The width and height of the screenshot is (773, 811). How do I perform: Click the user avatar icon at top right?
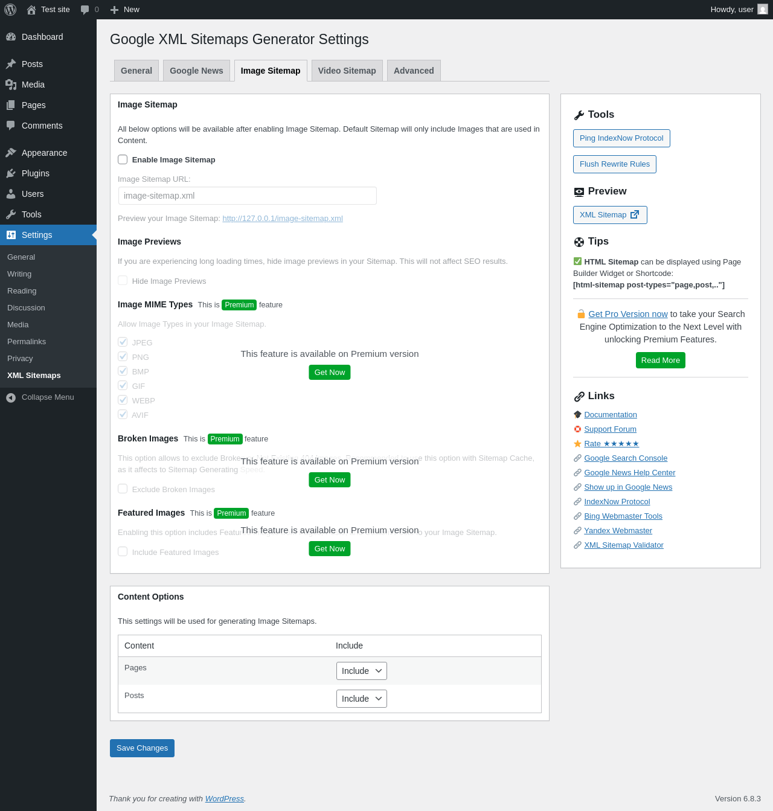[x=762, y=10]
